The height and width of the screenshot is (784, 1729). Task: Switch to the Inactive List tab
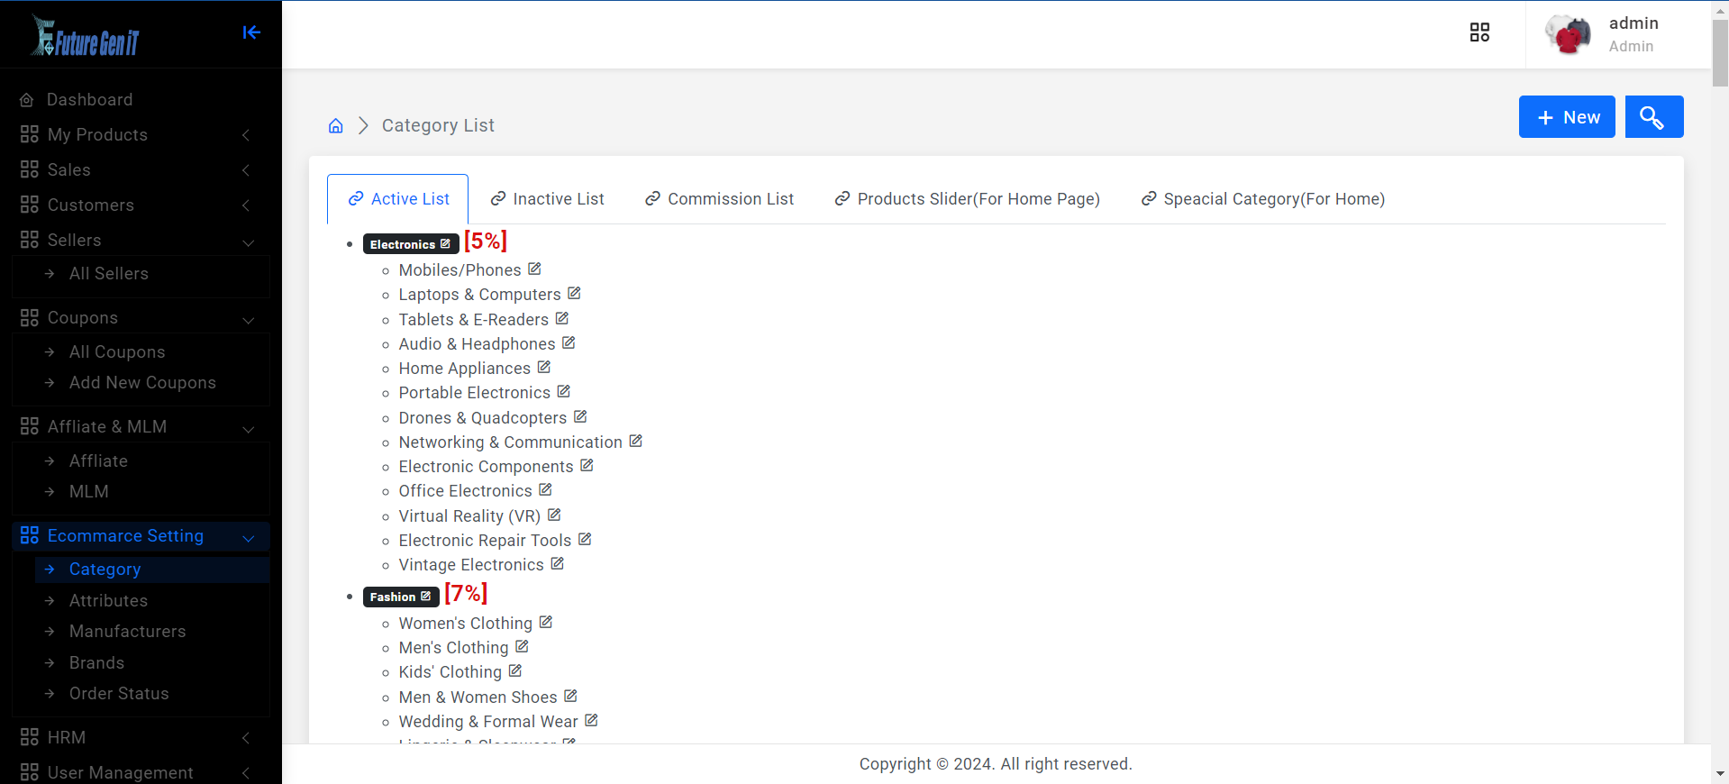pyautogui.click(x=547, y=199)
